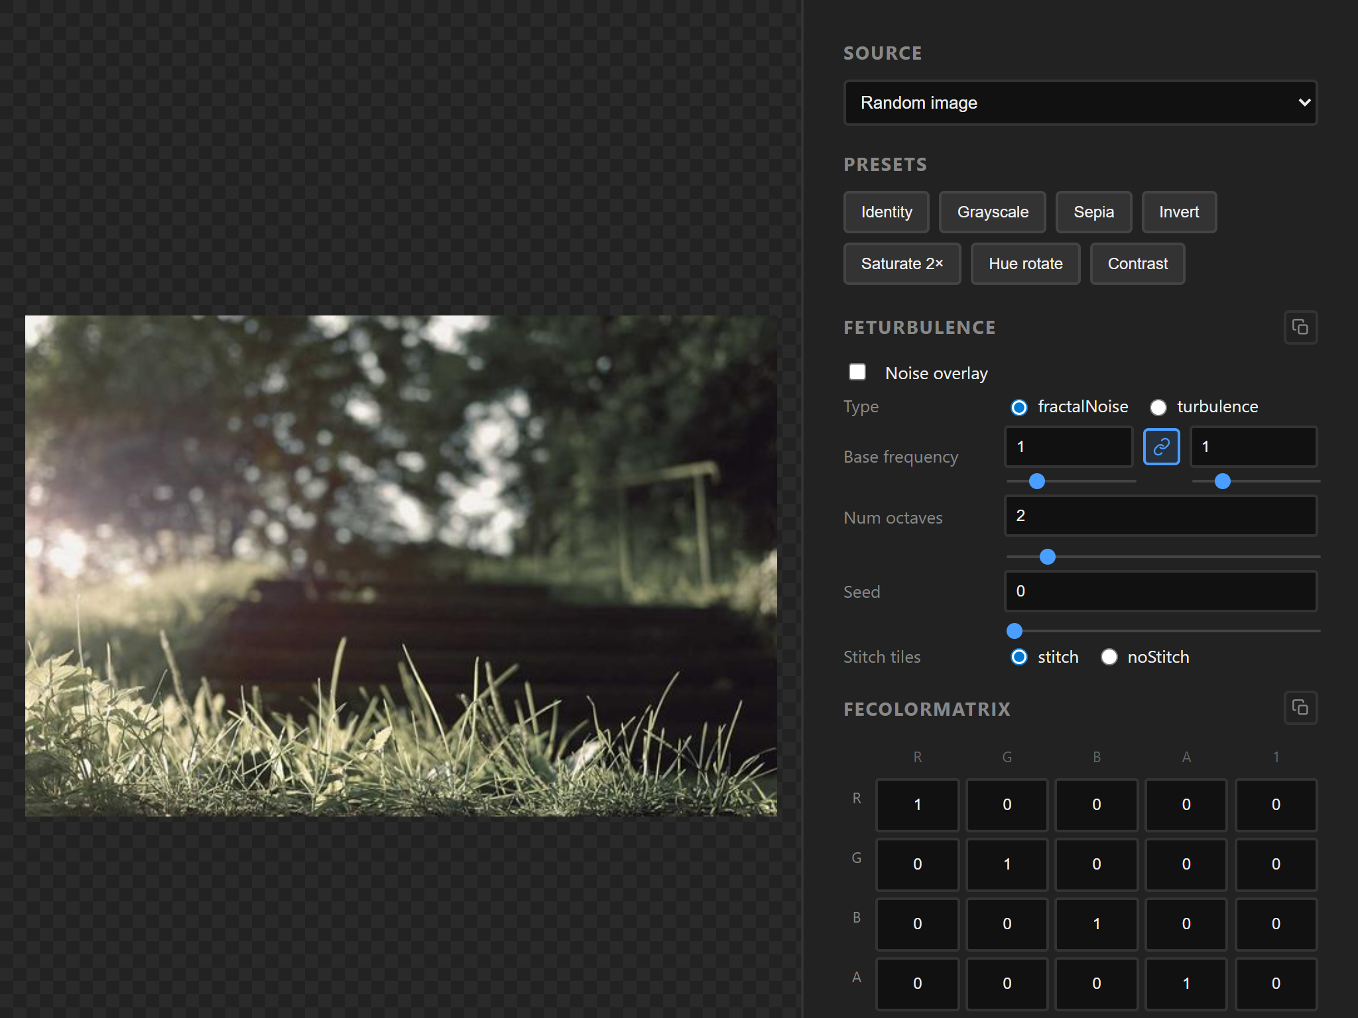1358x1018 pixels.
Task: Click the Num octaves slider handle
Action: (x=1046, y=557)
